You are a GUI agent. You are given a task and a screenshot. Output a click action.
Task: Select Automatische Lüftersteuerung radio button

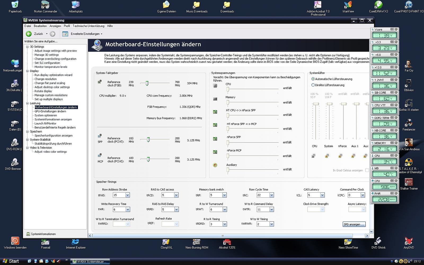[x=313, y=79]
